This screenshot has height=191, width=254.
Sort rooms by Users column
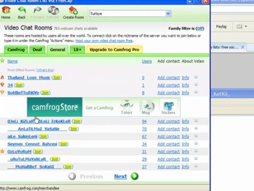[x=147, y=61]
